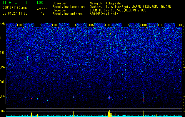Screen dimensions: 185x117
Task: Click the Receiver field label
Action: 60,10
